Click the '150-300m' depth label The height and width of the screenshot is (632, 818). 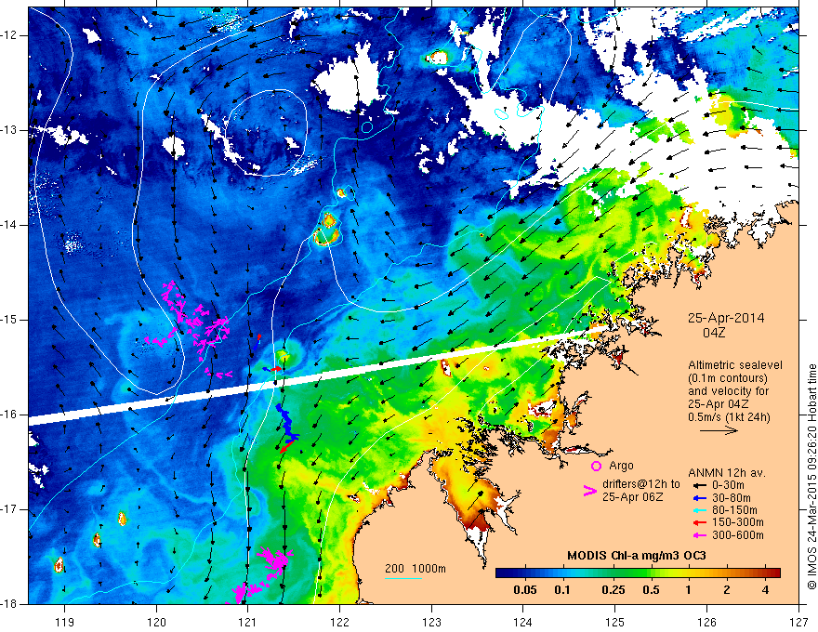738,523
